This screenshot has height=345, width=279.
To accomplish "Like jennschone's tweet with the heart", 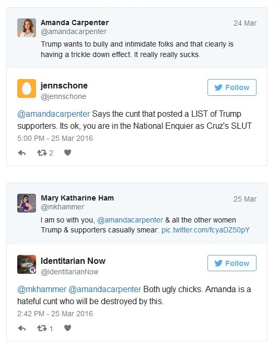I will [67, 152].
